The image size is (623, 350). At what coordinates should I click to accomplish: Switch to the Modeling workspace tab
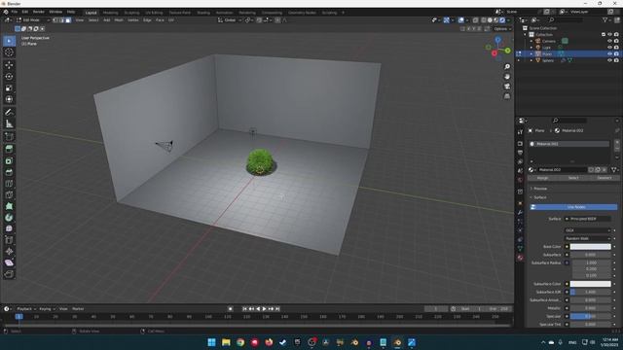click(x=110, y=13)
